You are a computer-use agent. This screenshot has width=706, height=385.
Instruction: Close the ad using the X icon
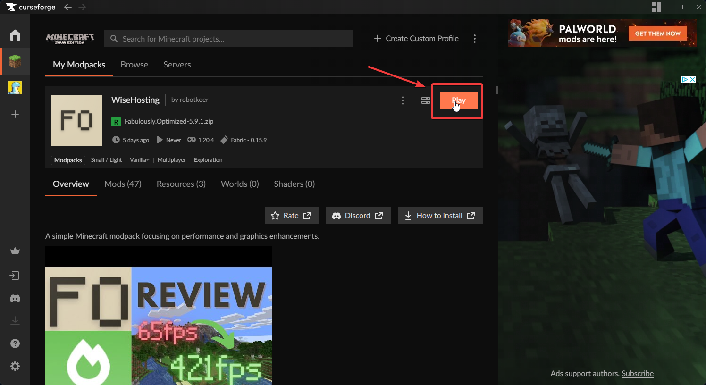[693, 79]
